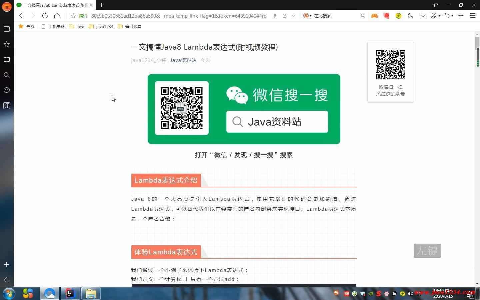The image size is (480, 300).
Task: Click the article title about Java8 Lambda
Action: pyautogui.click(x=204, y=47)
